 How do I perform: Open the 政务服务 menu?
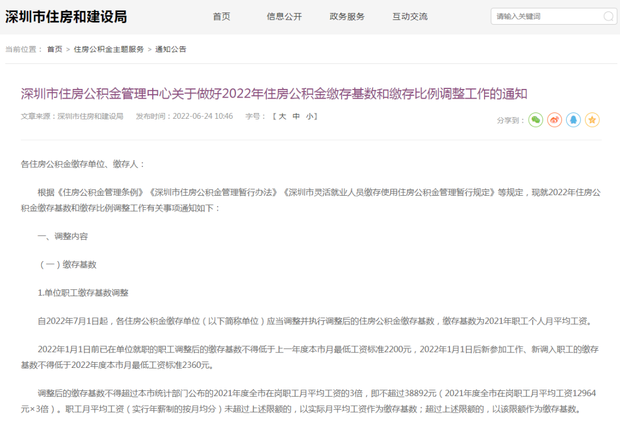tap(347, 17)
